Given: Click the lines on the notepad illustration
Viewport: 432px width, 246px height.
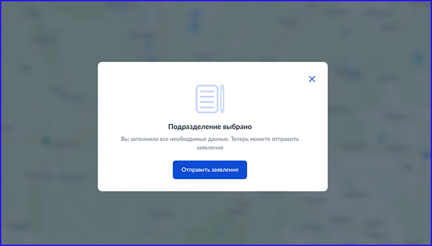Looking at the screenshot, I should (205, 99).
